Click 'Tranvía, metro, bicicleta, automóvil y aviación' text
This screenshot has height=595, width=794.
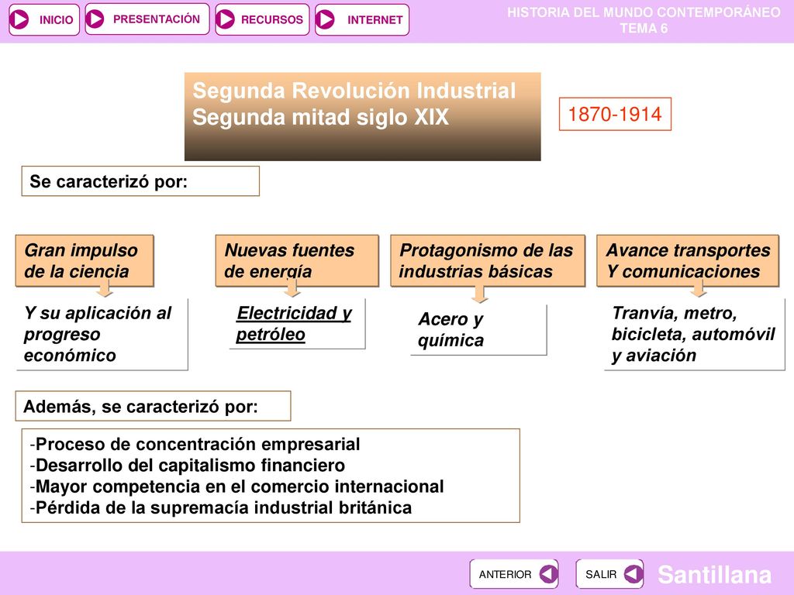(693, 335)
